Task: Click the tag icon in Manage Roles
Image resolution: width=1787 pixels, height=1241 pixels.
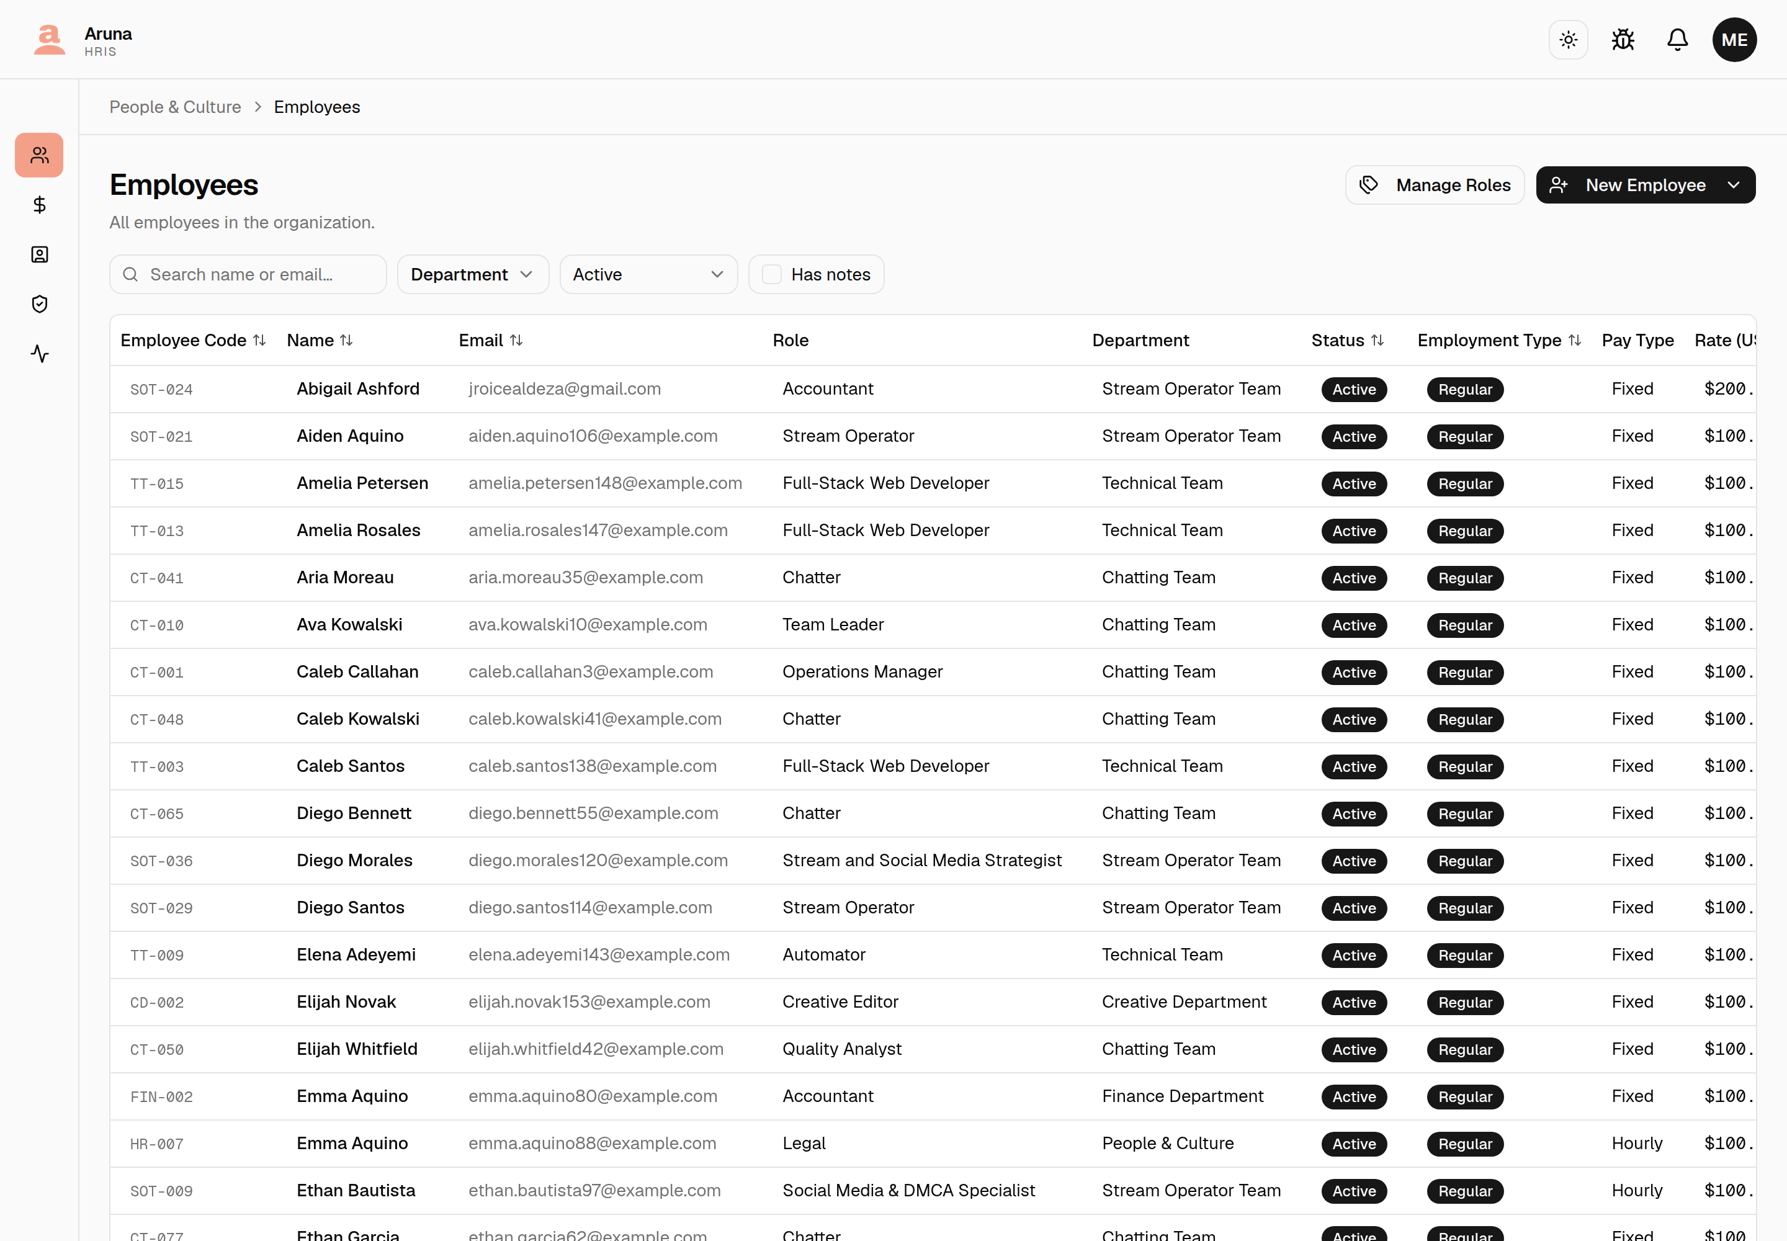Action: tap(1369, 185)
